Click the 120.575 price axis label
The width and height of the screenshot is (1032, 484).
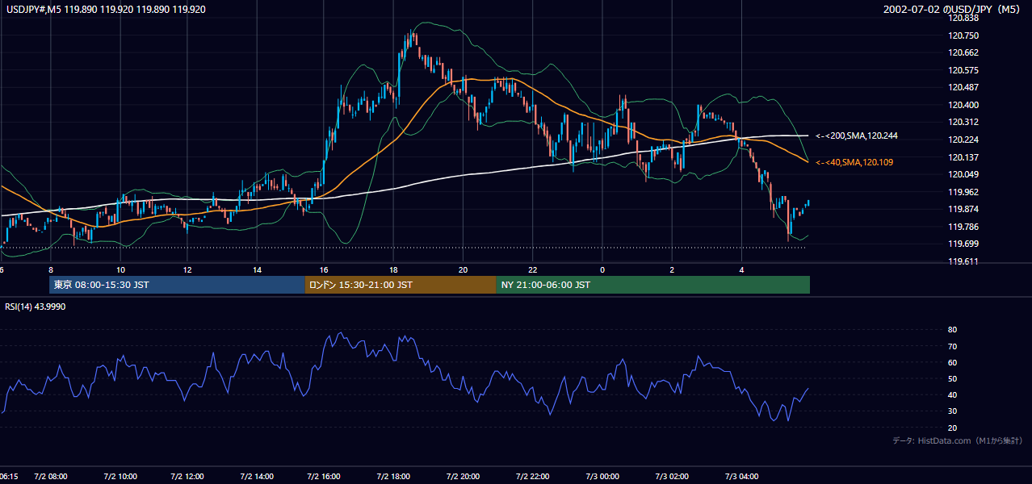pos(964,70)
